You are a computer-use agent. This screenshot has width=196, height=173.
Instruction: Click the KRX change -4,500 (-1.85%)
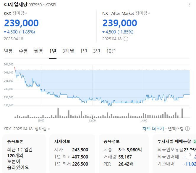pos(20,32)
